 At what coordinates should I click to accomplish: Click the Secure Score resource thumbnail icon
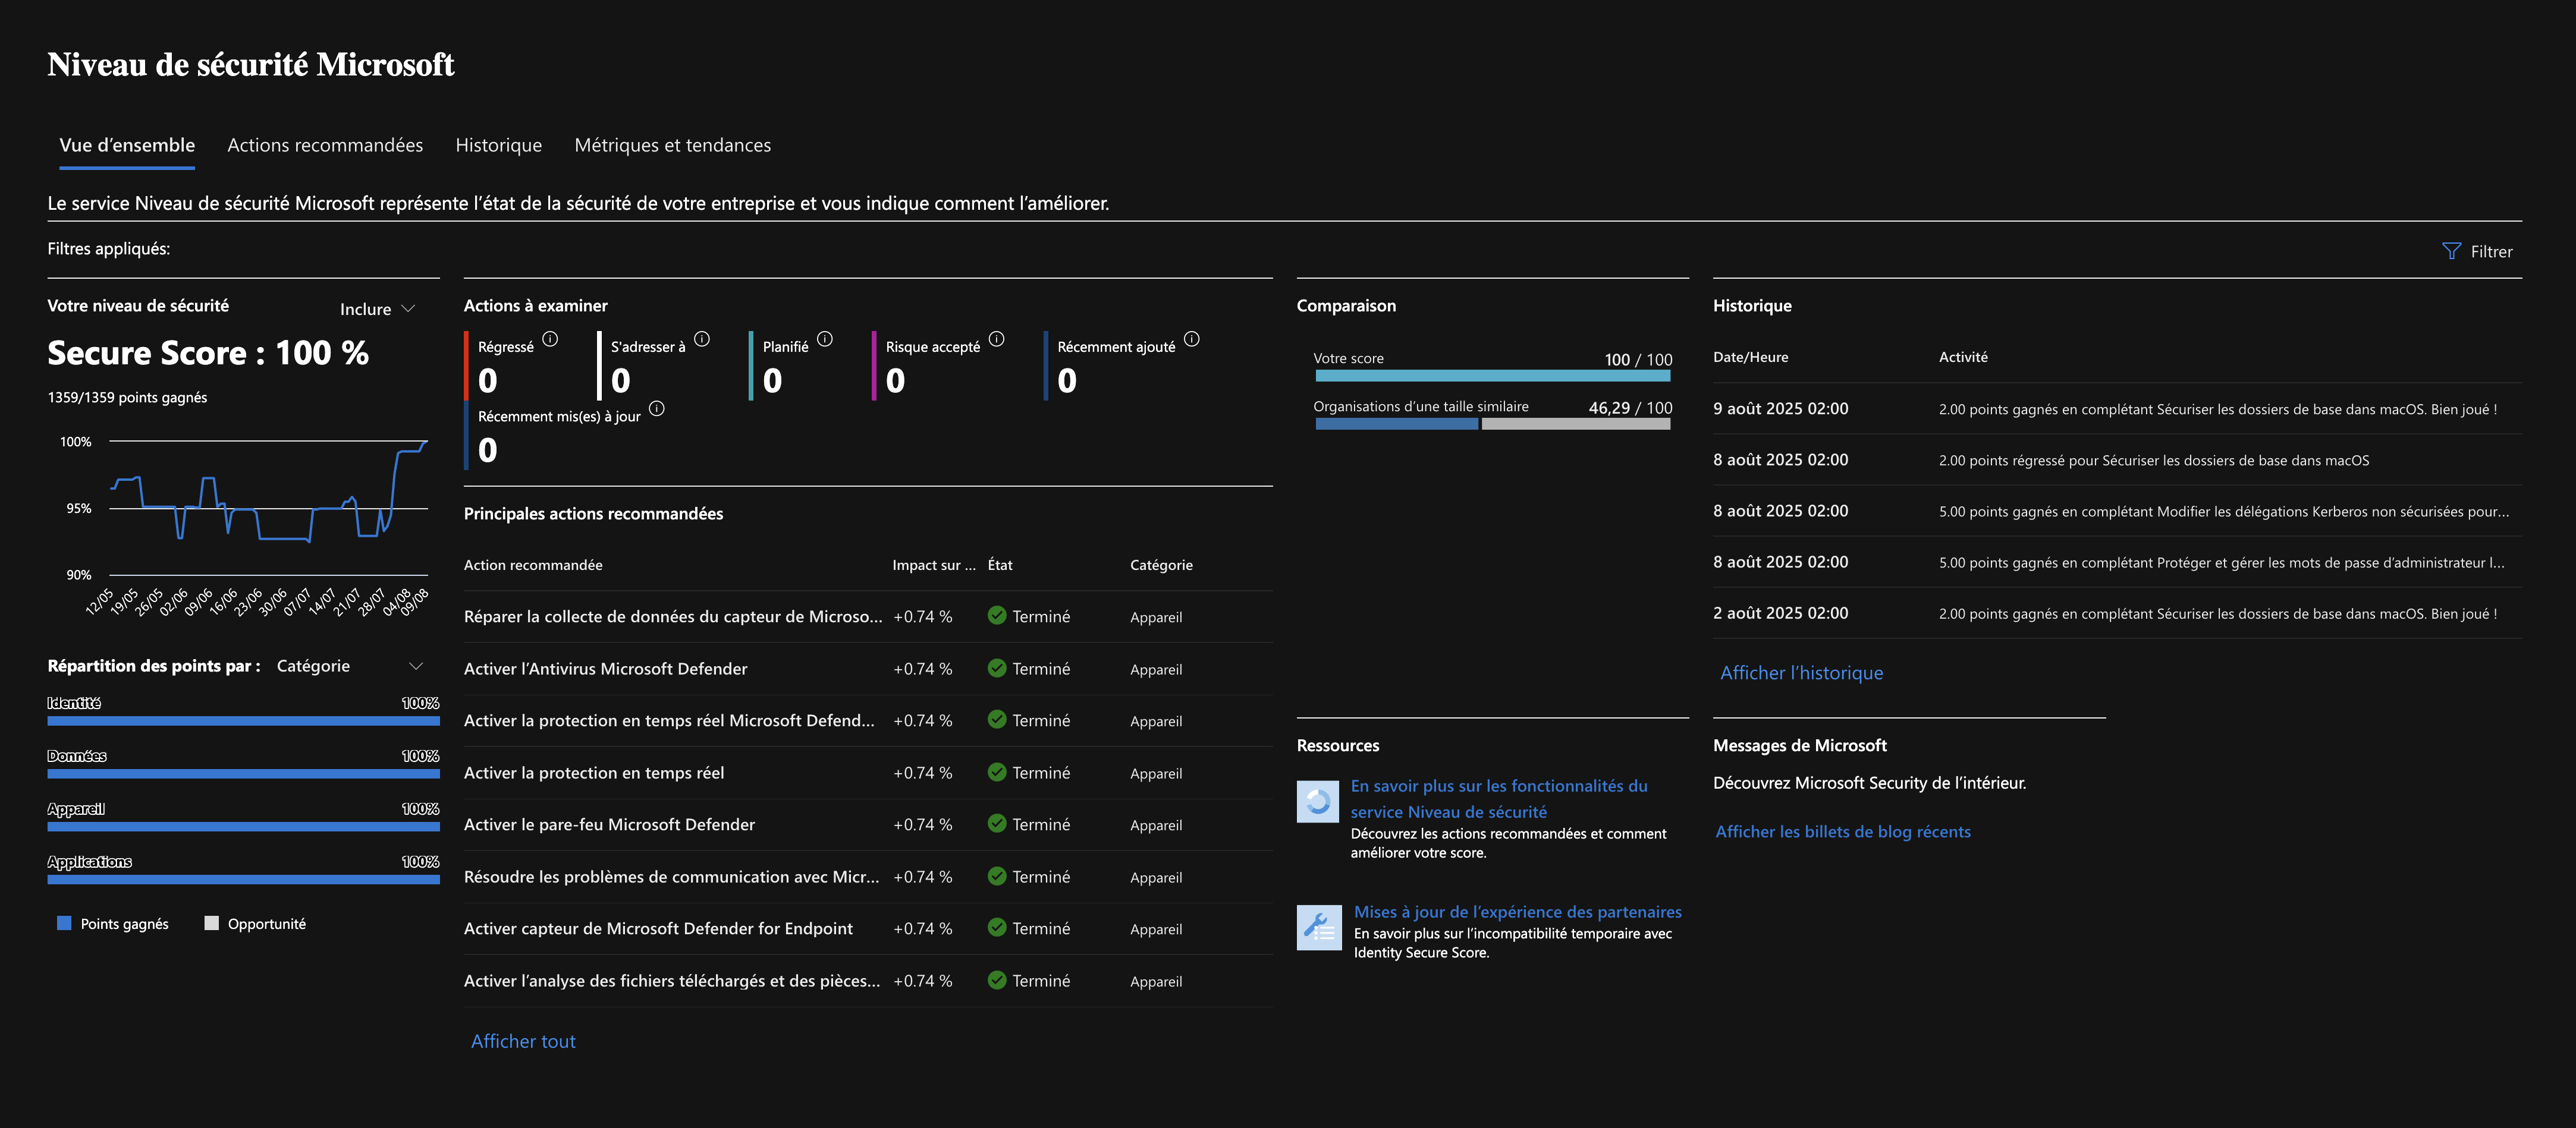tap(1318, 801)
